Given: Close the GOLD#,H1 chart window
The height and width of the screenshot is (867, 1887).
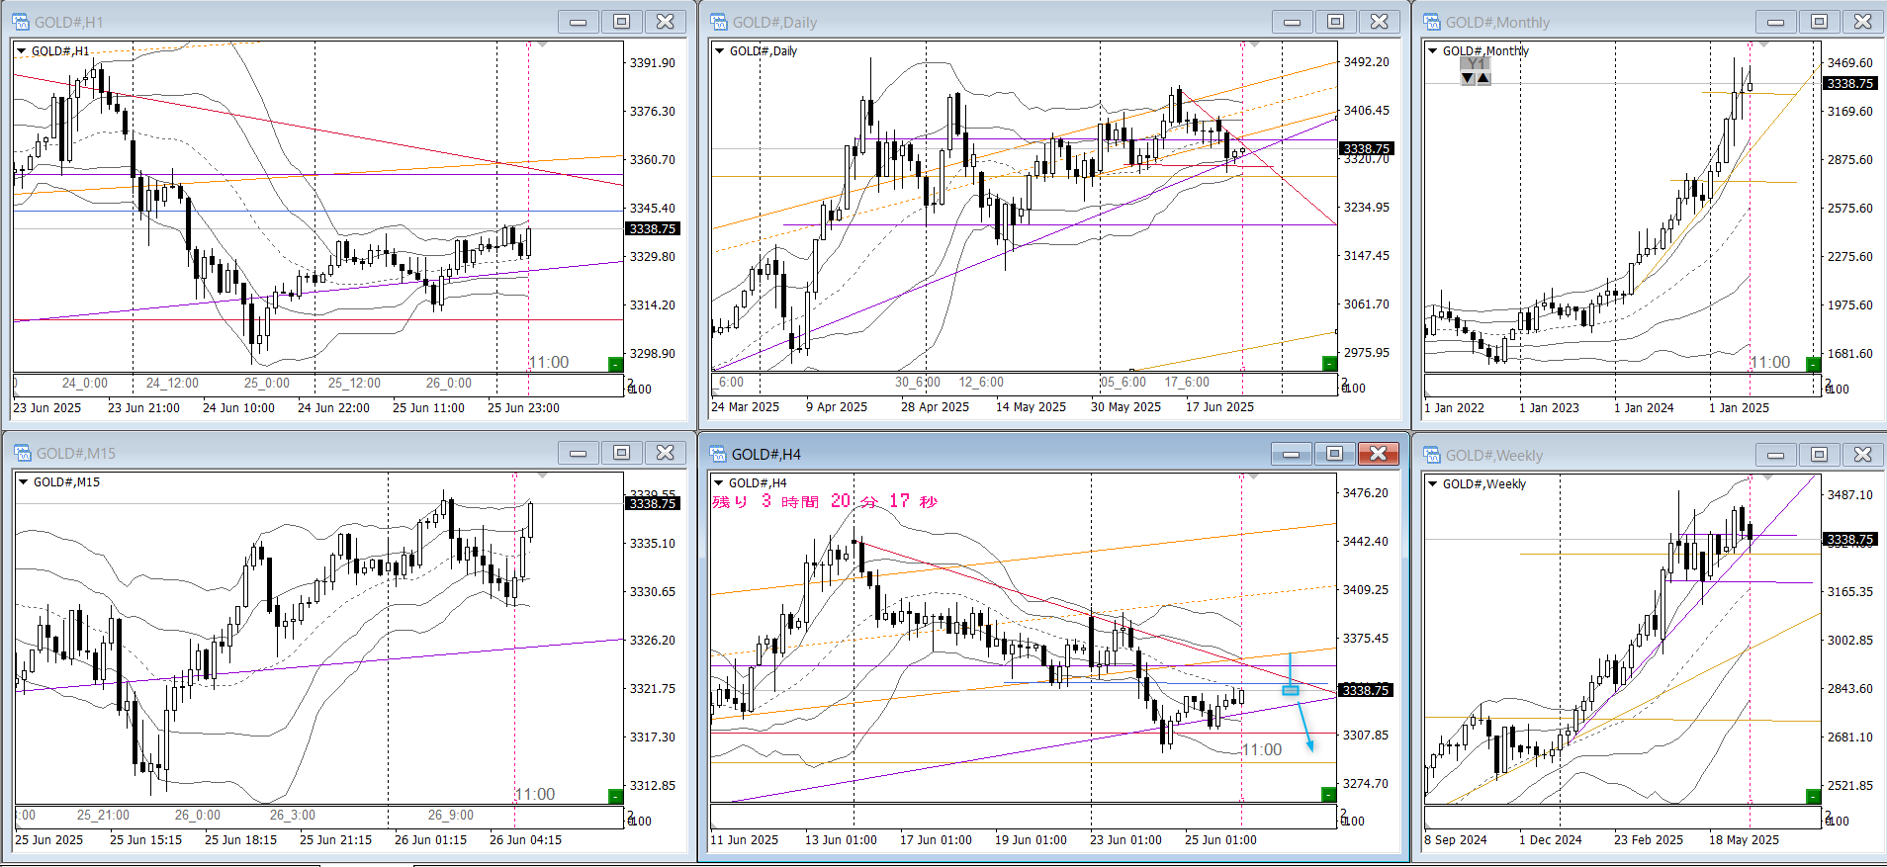Looking at the screenshot, I should (666, 22).
